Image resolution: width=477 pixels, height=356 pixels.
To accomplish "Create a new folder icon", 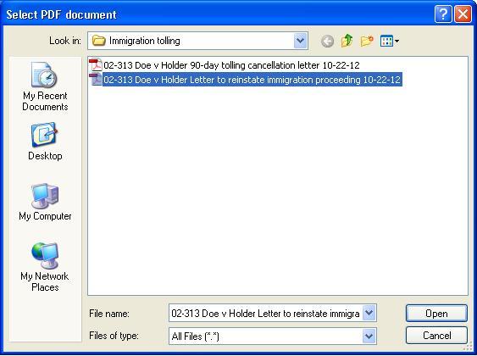I will [367, 41].
